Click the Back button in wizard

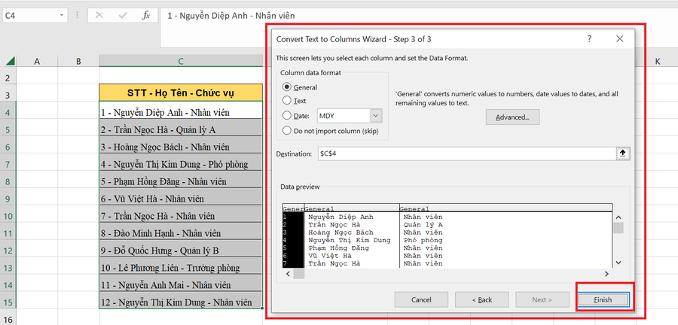pos(481,299)
